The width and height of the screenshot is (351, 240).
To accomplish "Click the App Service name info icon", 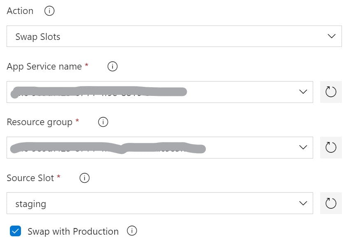I will coord(112,66).
